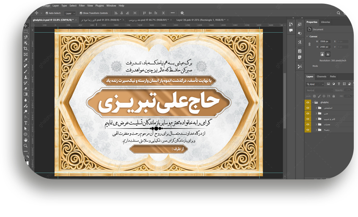Open options bar settings gear

(x=182, y=13)
